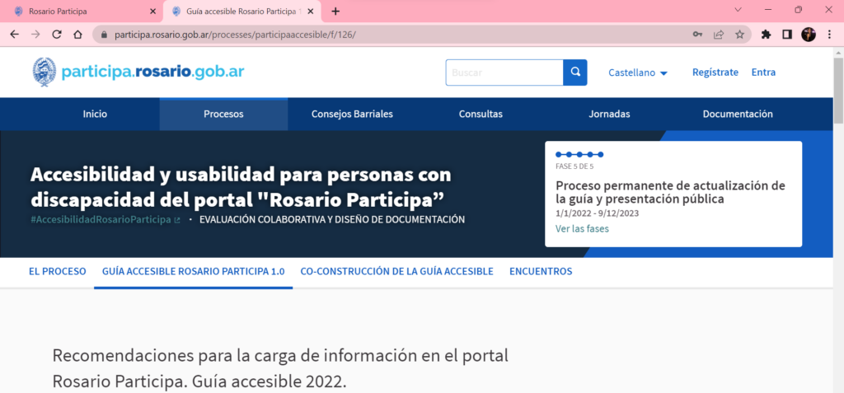Click 'Proceso permanente de actualización' heading

[x=670, y=193]
